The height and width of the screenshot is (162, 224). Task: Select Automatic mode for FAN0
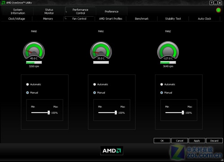(27, 84)
